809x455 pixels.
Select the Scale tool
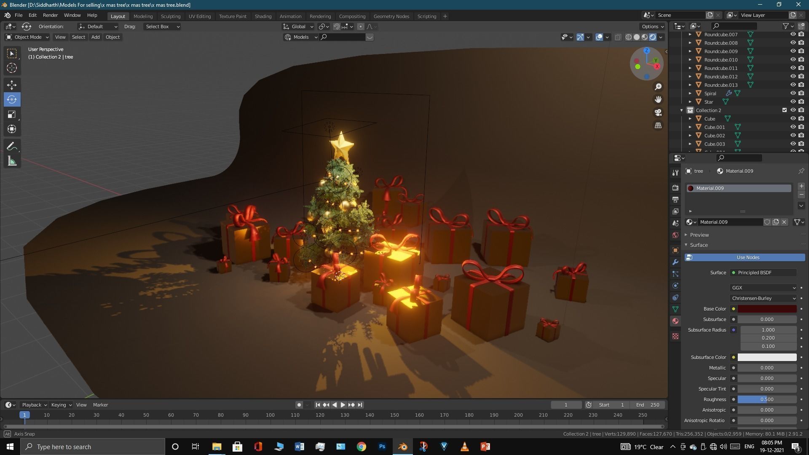click(x=12, y=114)
